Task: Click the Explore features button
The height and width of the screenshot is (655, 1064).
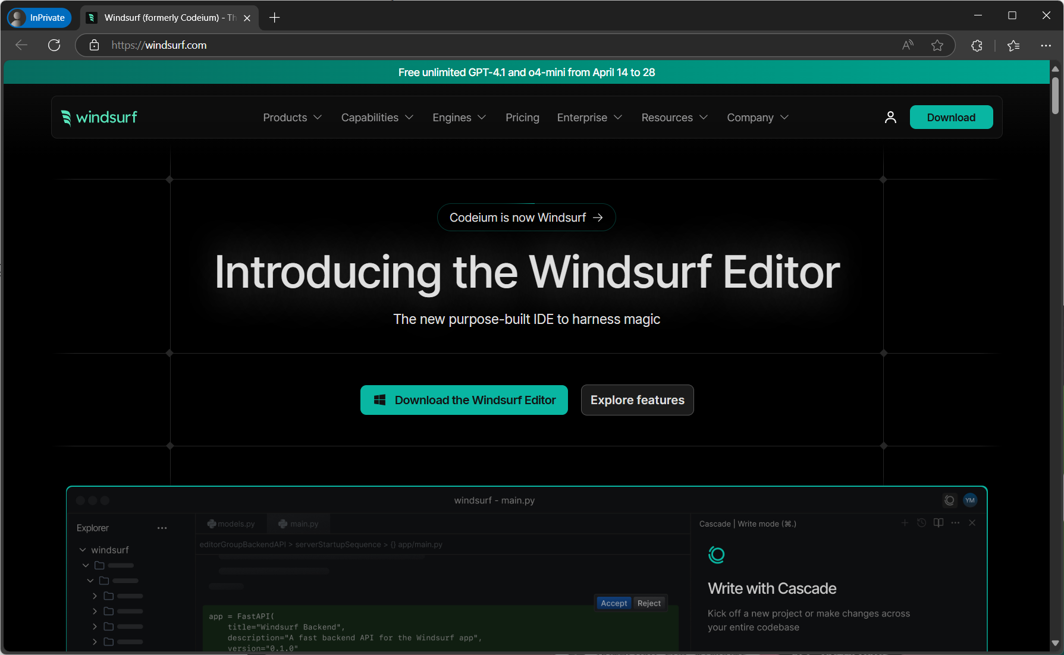Action: (x=637, y=400)
